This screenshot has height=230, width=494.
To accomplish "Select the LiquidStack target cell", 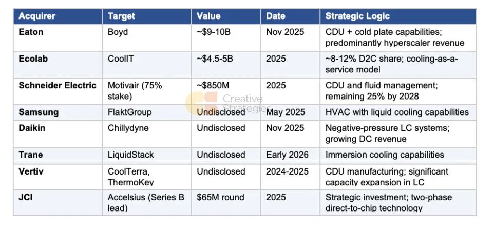I will [x=130, y=155].
